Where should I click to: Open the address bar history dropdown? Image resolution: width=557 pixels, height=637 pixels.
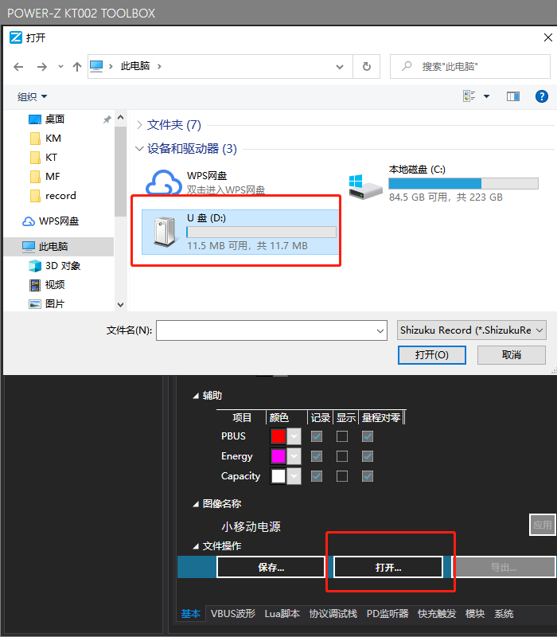[x=340, y=67]
